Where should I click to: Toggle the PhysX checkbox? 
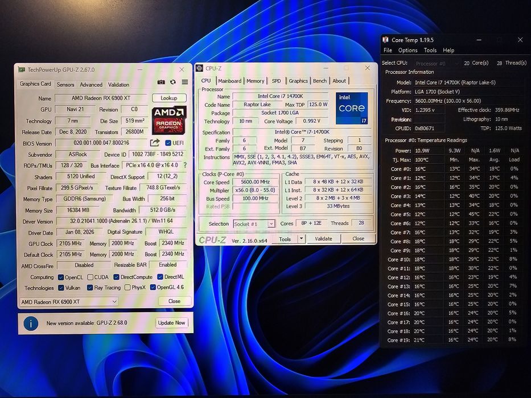127,288
